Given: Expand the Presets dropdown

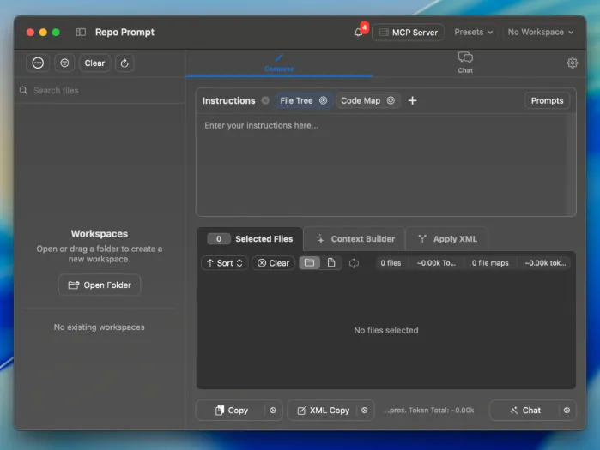Looking at the screenshot, I should click(473, 32).
